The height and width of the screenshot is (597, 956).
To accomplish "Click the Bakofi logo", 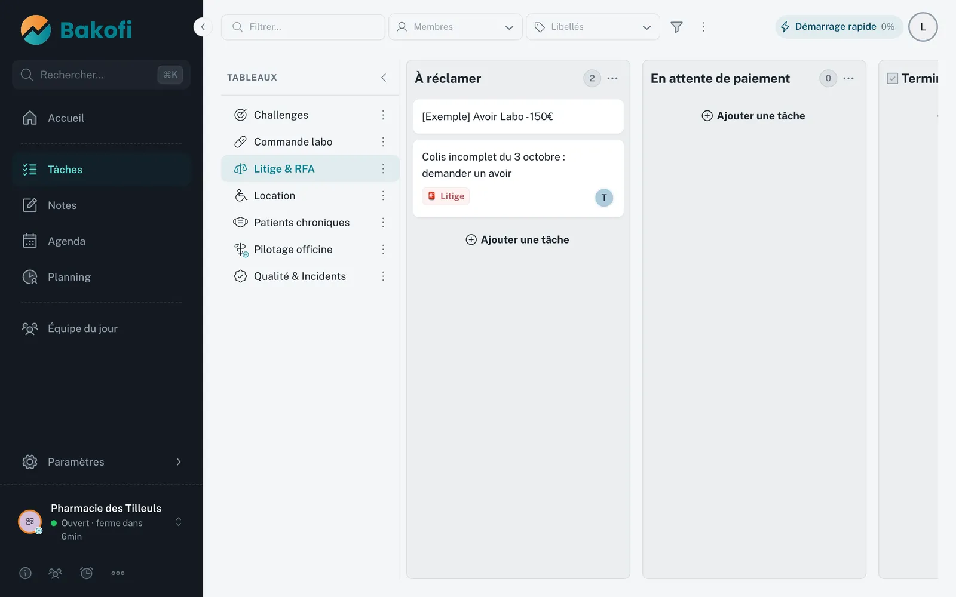I will click(x=76, y=30).
